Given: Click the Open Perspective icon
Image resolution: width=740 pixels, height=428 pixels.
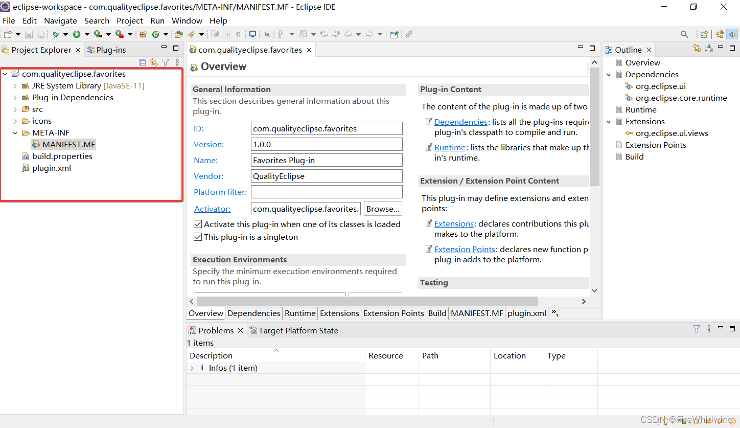Looking at the screenshot, I should (704, 34).
